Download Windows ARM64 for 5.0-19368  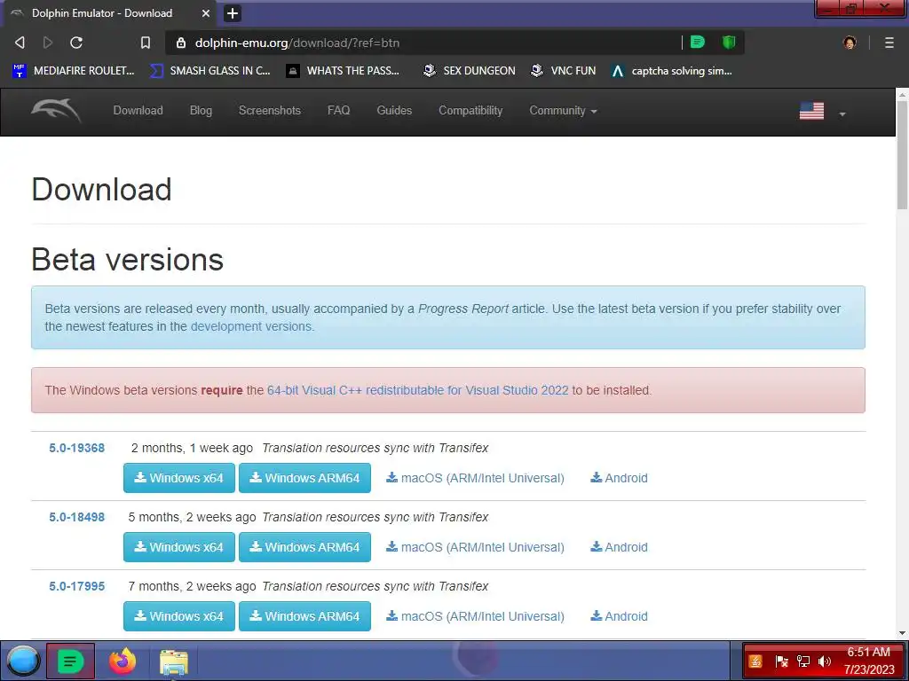305,478
